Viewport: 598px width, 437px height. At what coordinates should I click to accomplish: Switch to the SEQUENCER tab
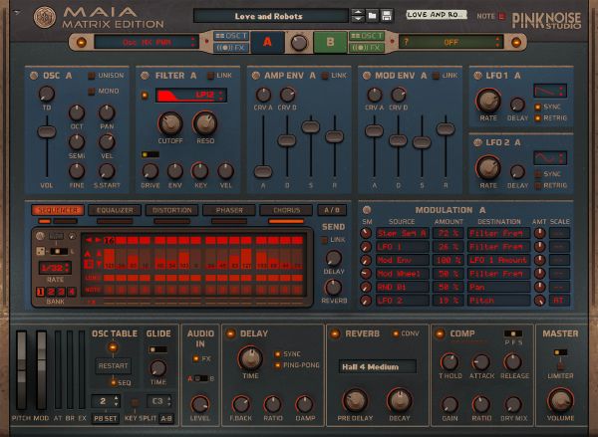tap(58, 210)
